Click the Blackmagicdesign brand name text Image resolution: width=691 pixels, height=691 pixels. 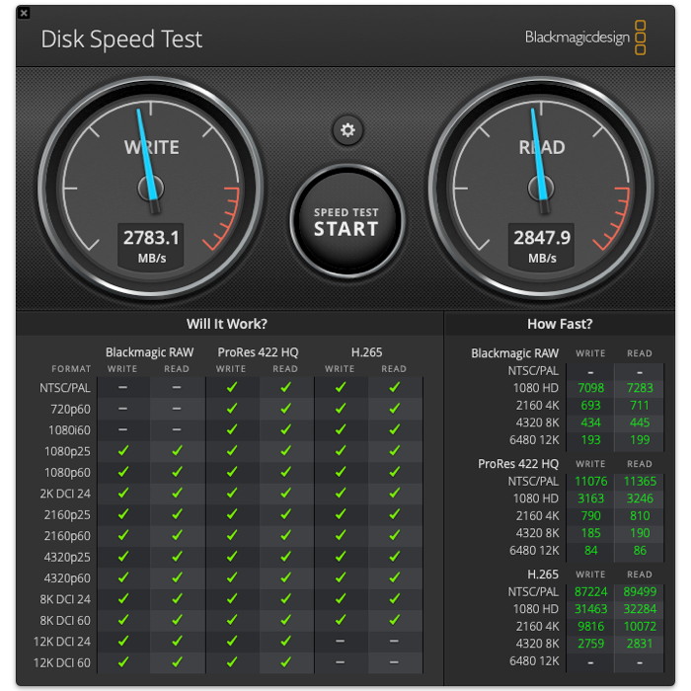[576, 38]
